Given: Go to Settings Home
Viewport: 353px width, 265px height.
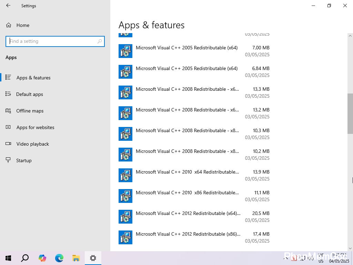Looking at the screenshot, I should tap(23, 25).
